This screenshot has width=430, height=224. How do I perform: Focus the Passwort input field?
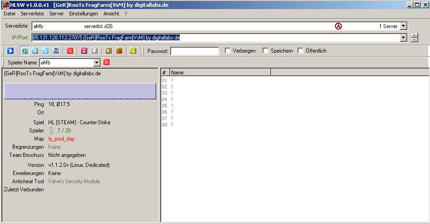194,51
